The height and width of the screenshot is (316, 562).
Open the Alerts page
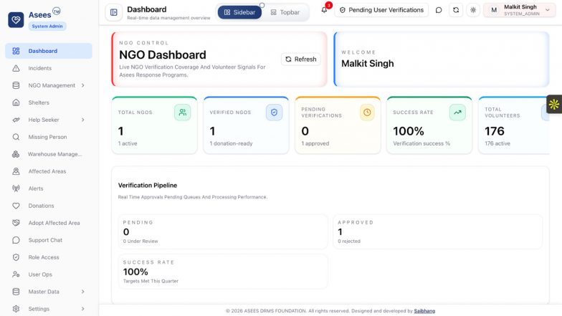[49, 188]
